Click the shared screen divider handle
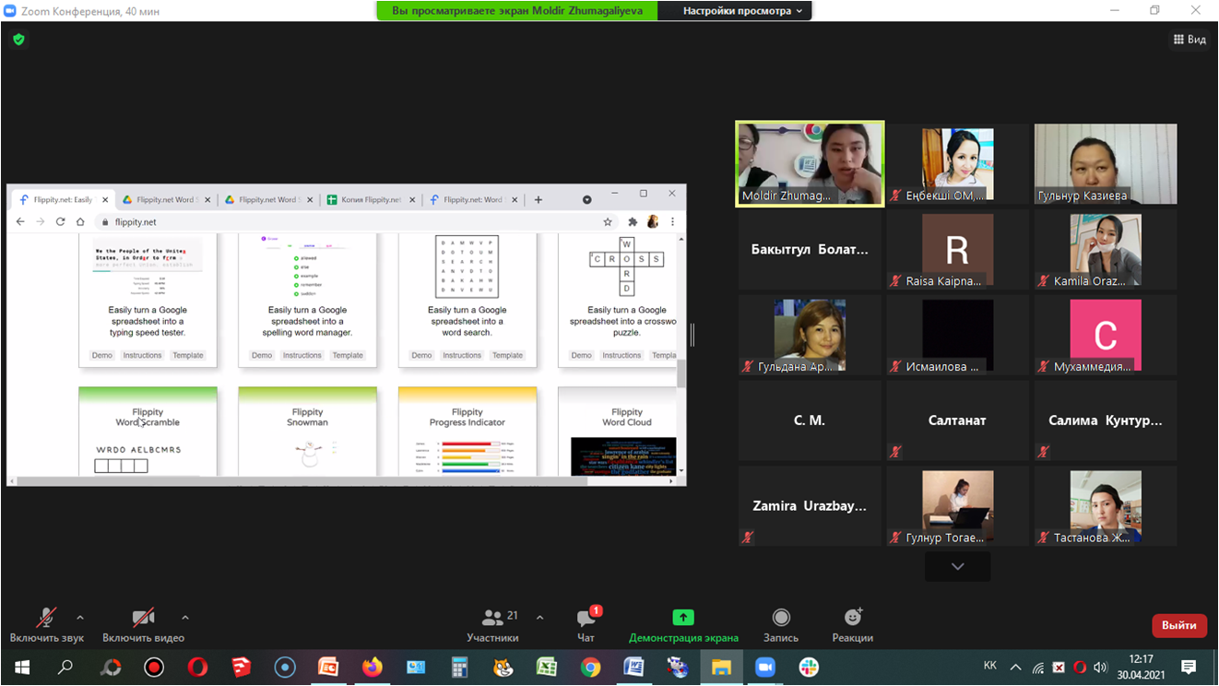The image size is (1219, 686). click(692, 336)
